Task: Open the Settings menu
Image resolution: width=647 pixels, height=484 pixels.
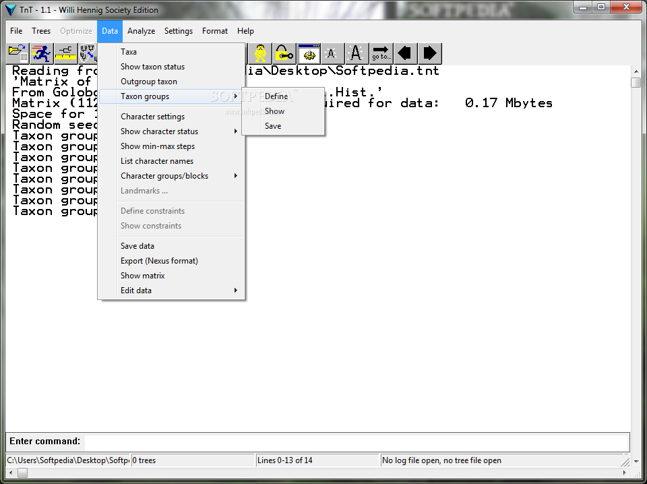Action: tap(178, 31)
